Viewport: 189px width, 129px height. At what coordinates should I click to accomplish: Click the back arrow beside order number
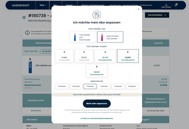24,18
